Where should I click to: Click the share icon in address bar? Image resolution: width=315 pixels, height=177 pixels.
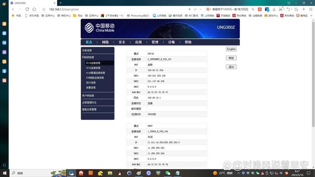click(195, 9)
